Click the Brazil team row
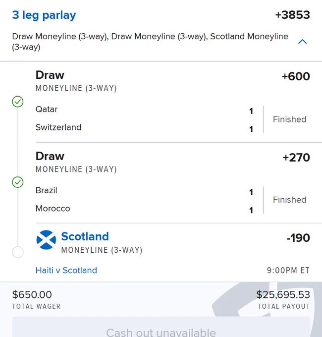The width and height of the screenshot is (322, 337). [144, 191]
